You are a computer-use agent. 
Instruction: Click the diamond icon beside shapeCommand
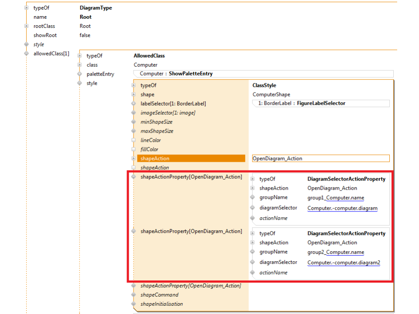tap(134, 295)
